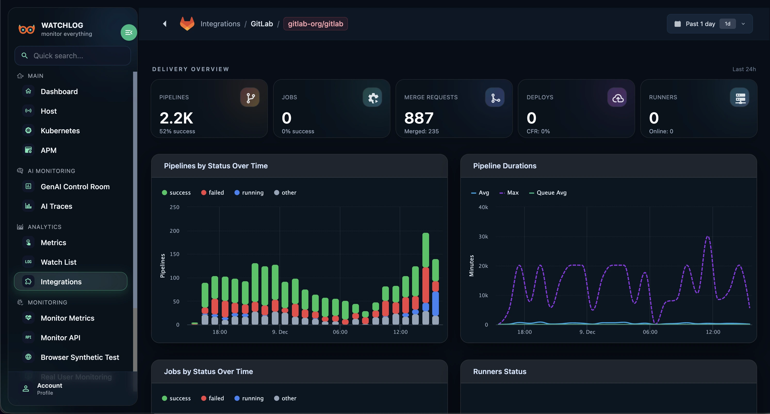Select the GenAI Control Room icon

pos(28,186)
